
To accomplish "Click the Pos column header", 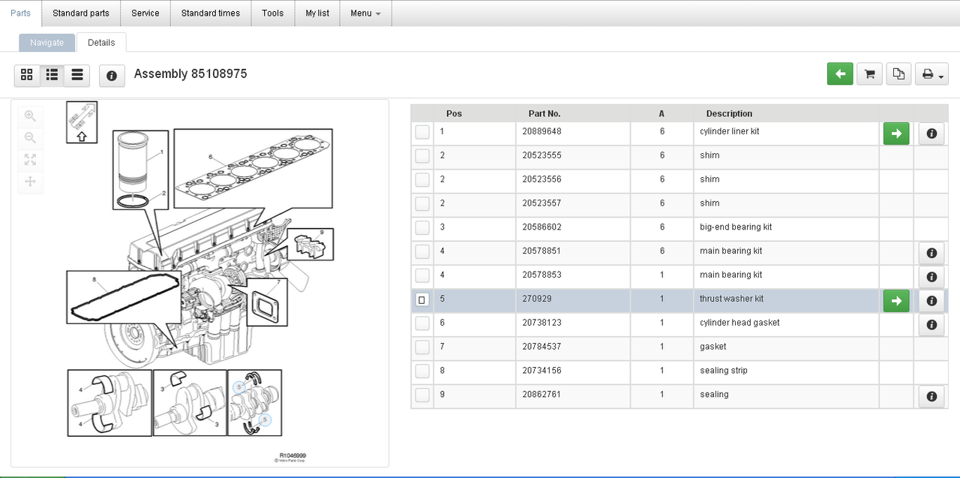I will [x=454, y=113].
